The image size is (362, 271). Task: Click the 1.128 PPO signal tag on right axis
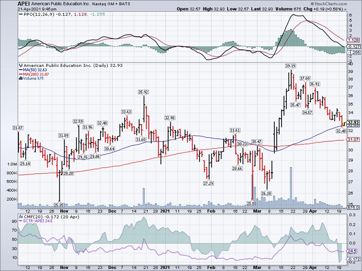354,40
